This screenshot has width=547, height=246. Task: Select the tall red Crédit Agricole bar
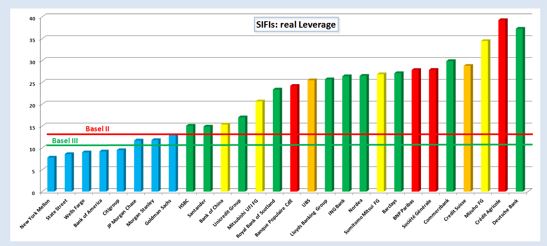[x=503, y=106]
